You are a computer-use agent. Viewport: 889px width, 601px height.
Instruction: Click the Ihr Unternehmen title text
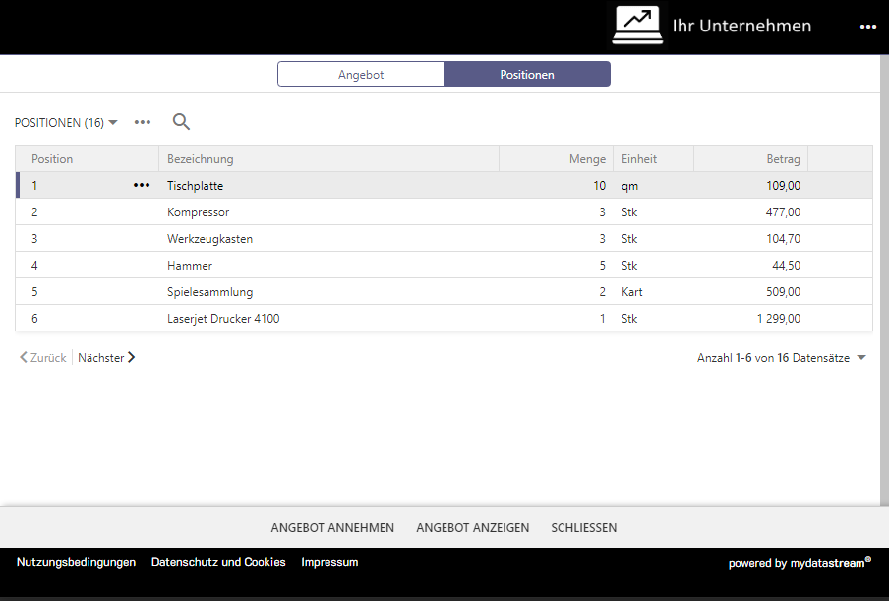pyautogui.click(x=741, y=26)
